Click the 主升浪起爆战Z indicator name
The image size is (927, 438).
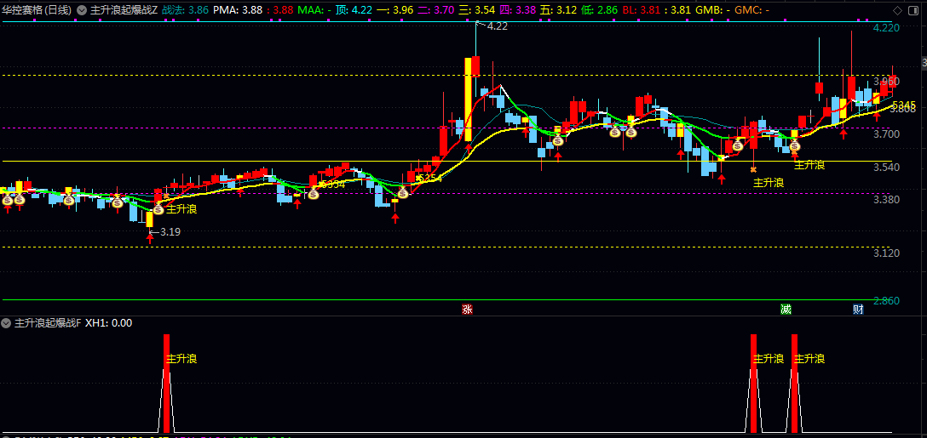124,10
